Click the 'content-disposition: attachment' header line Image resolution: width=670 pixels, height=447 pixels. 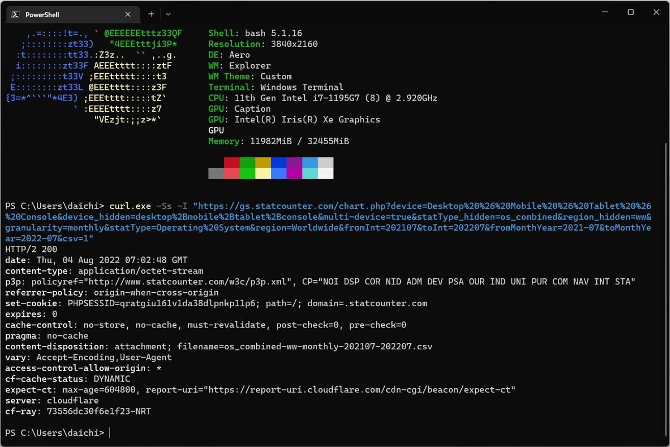pos(218,346)
